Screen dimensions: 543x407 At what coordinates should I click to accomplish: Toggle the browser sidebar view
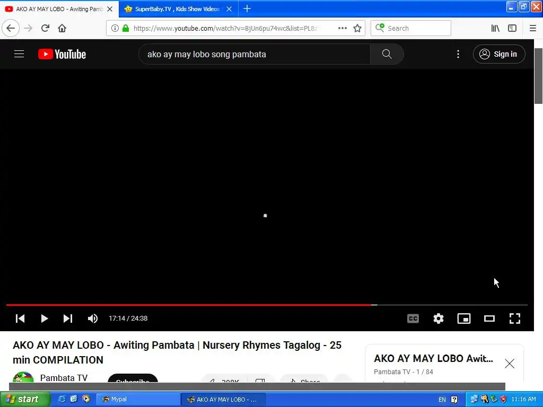pos(512,28)
